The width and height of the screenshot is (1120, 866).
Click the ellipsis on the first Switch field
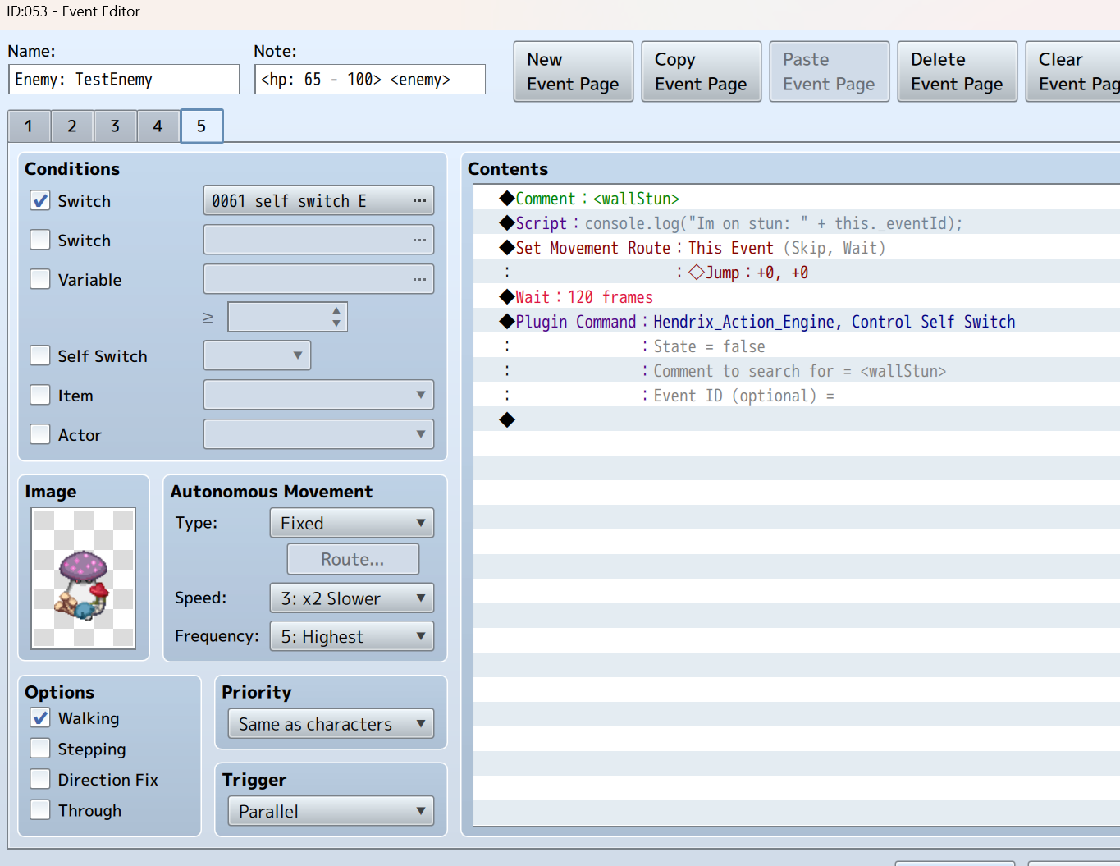click(419, 200)
